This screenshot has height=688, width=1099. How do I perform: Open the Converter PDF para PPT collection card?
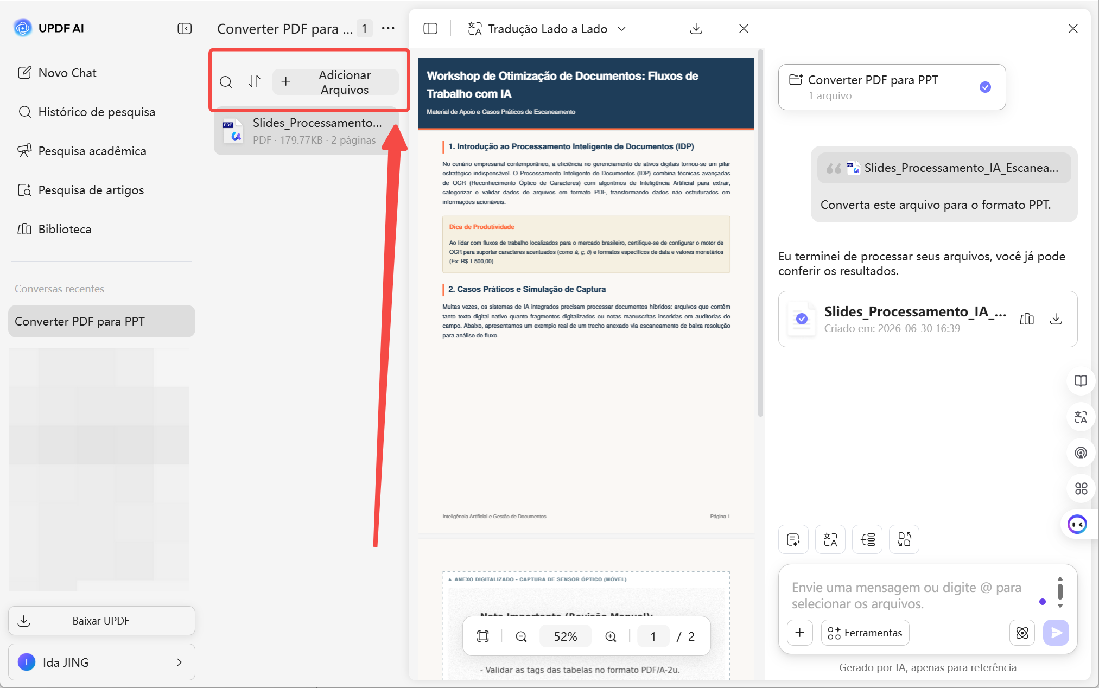click(892, 87)
